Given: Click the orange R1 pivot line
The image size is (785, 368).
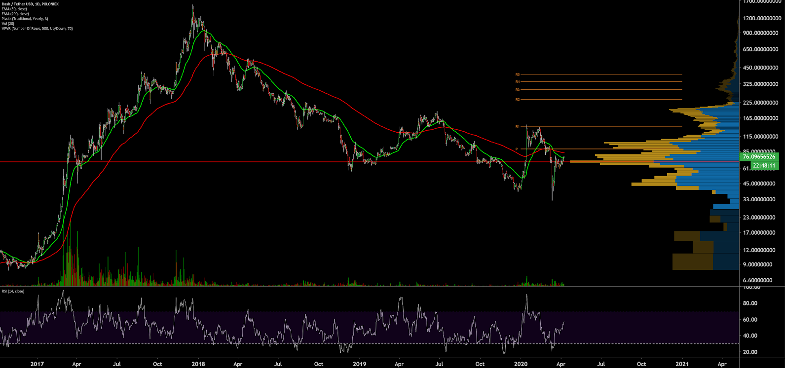Looking at the screenshot, I should pos(601,127).
